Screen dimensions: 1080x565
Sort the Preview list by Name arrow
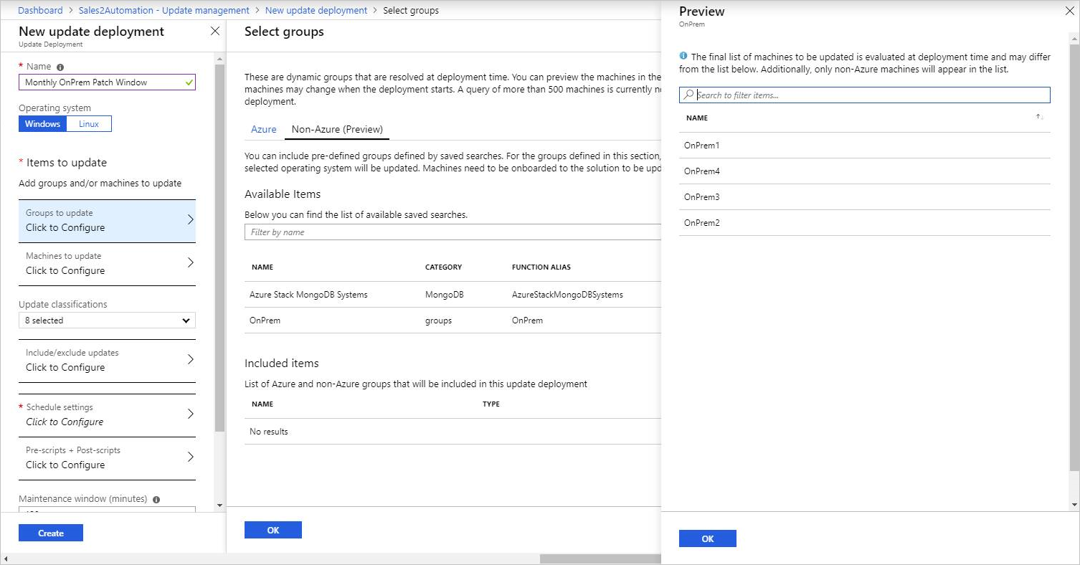point(1039,117)
